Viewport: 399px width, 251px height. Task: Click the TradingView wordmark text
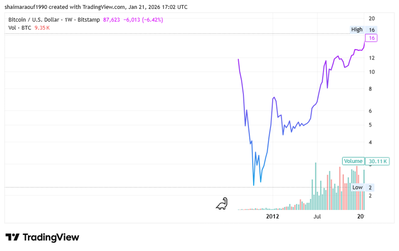tap(51, 237)
